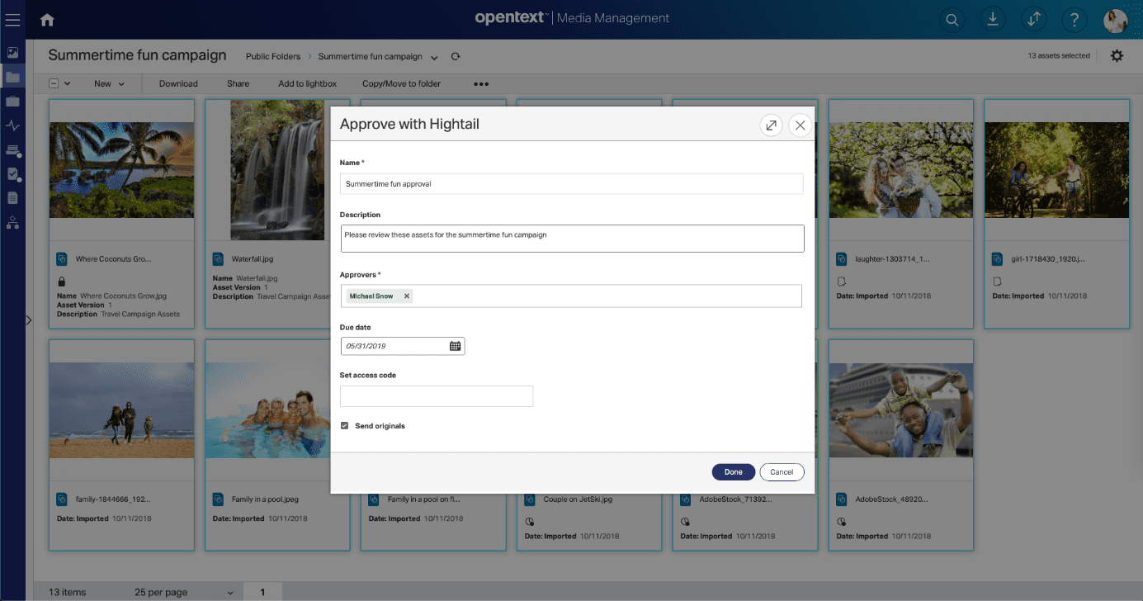The height and width of the screenshot is (601, 1143).
Task: Click the activity monitor icon in sidebar
Action: (x=12, y=126)
